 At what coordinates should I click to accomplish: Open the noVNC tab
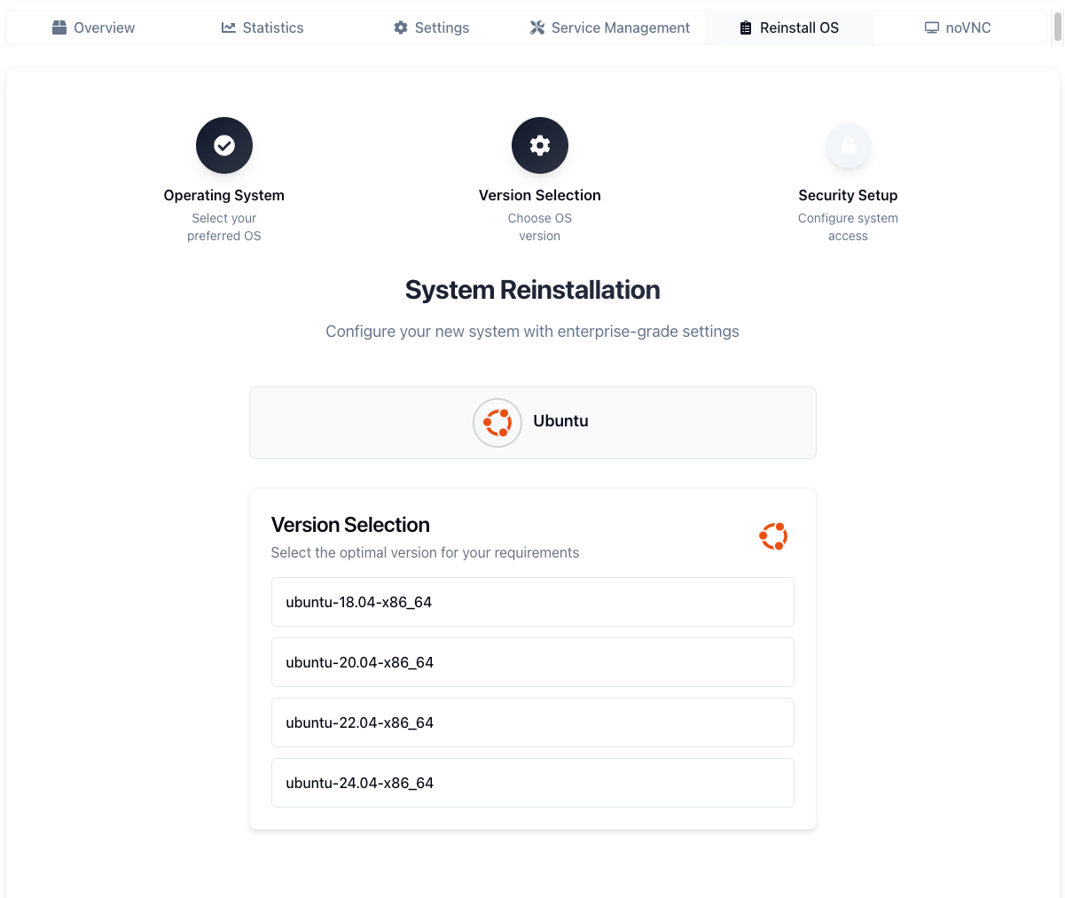click(x=958, y=27)
